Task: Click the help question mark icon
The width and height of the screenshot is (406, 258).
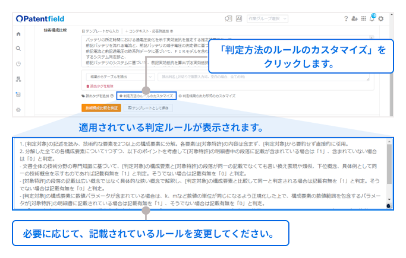Action: (346, 18)
